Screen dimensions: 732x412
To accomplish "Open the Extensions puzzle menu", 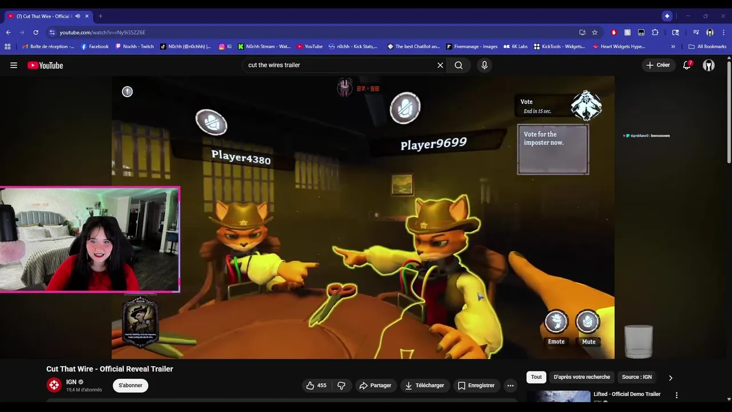I will (655, 33).
